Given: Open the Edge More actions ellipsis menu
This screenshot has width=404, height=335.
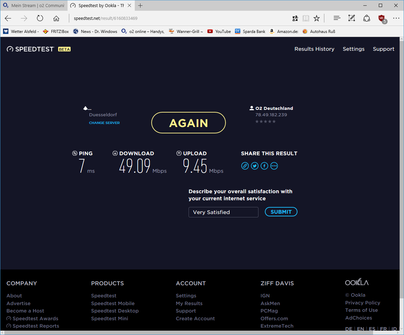Looking at the screenshot, I should point(396,18).
